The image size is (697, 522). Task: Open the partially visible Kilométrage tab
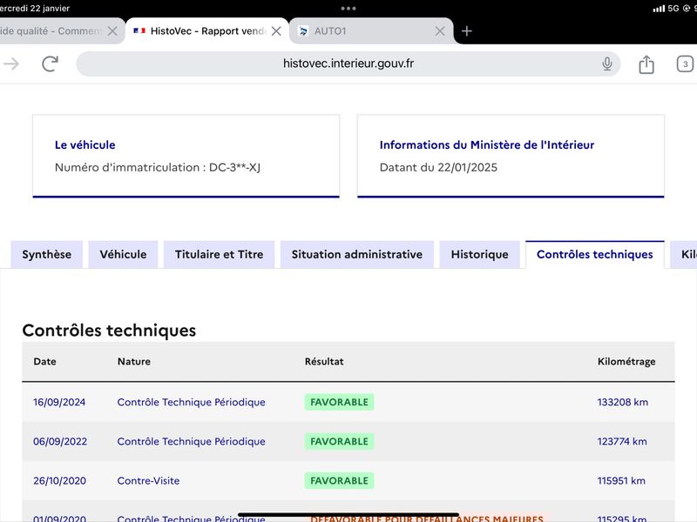[x=684, y=254]
